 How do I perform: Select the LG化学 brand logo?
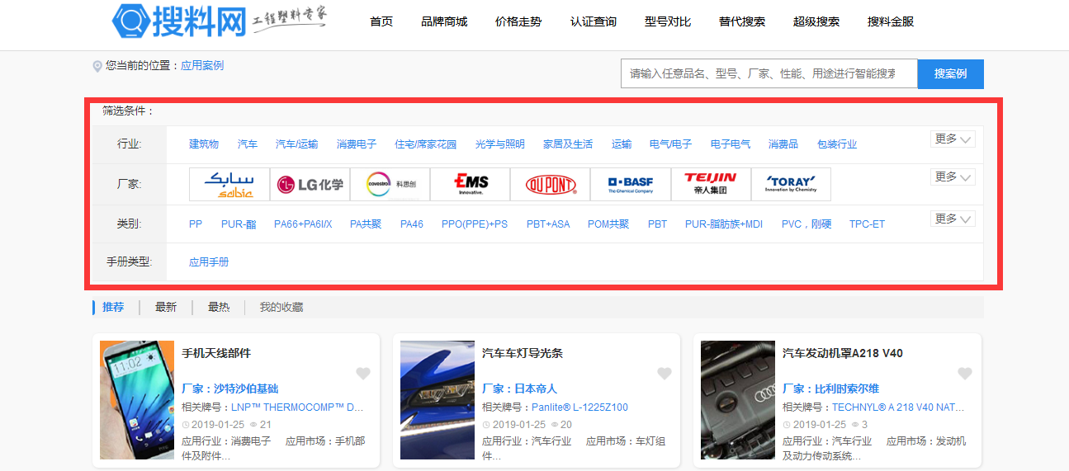click(310, 185)
